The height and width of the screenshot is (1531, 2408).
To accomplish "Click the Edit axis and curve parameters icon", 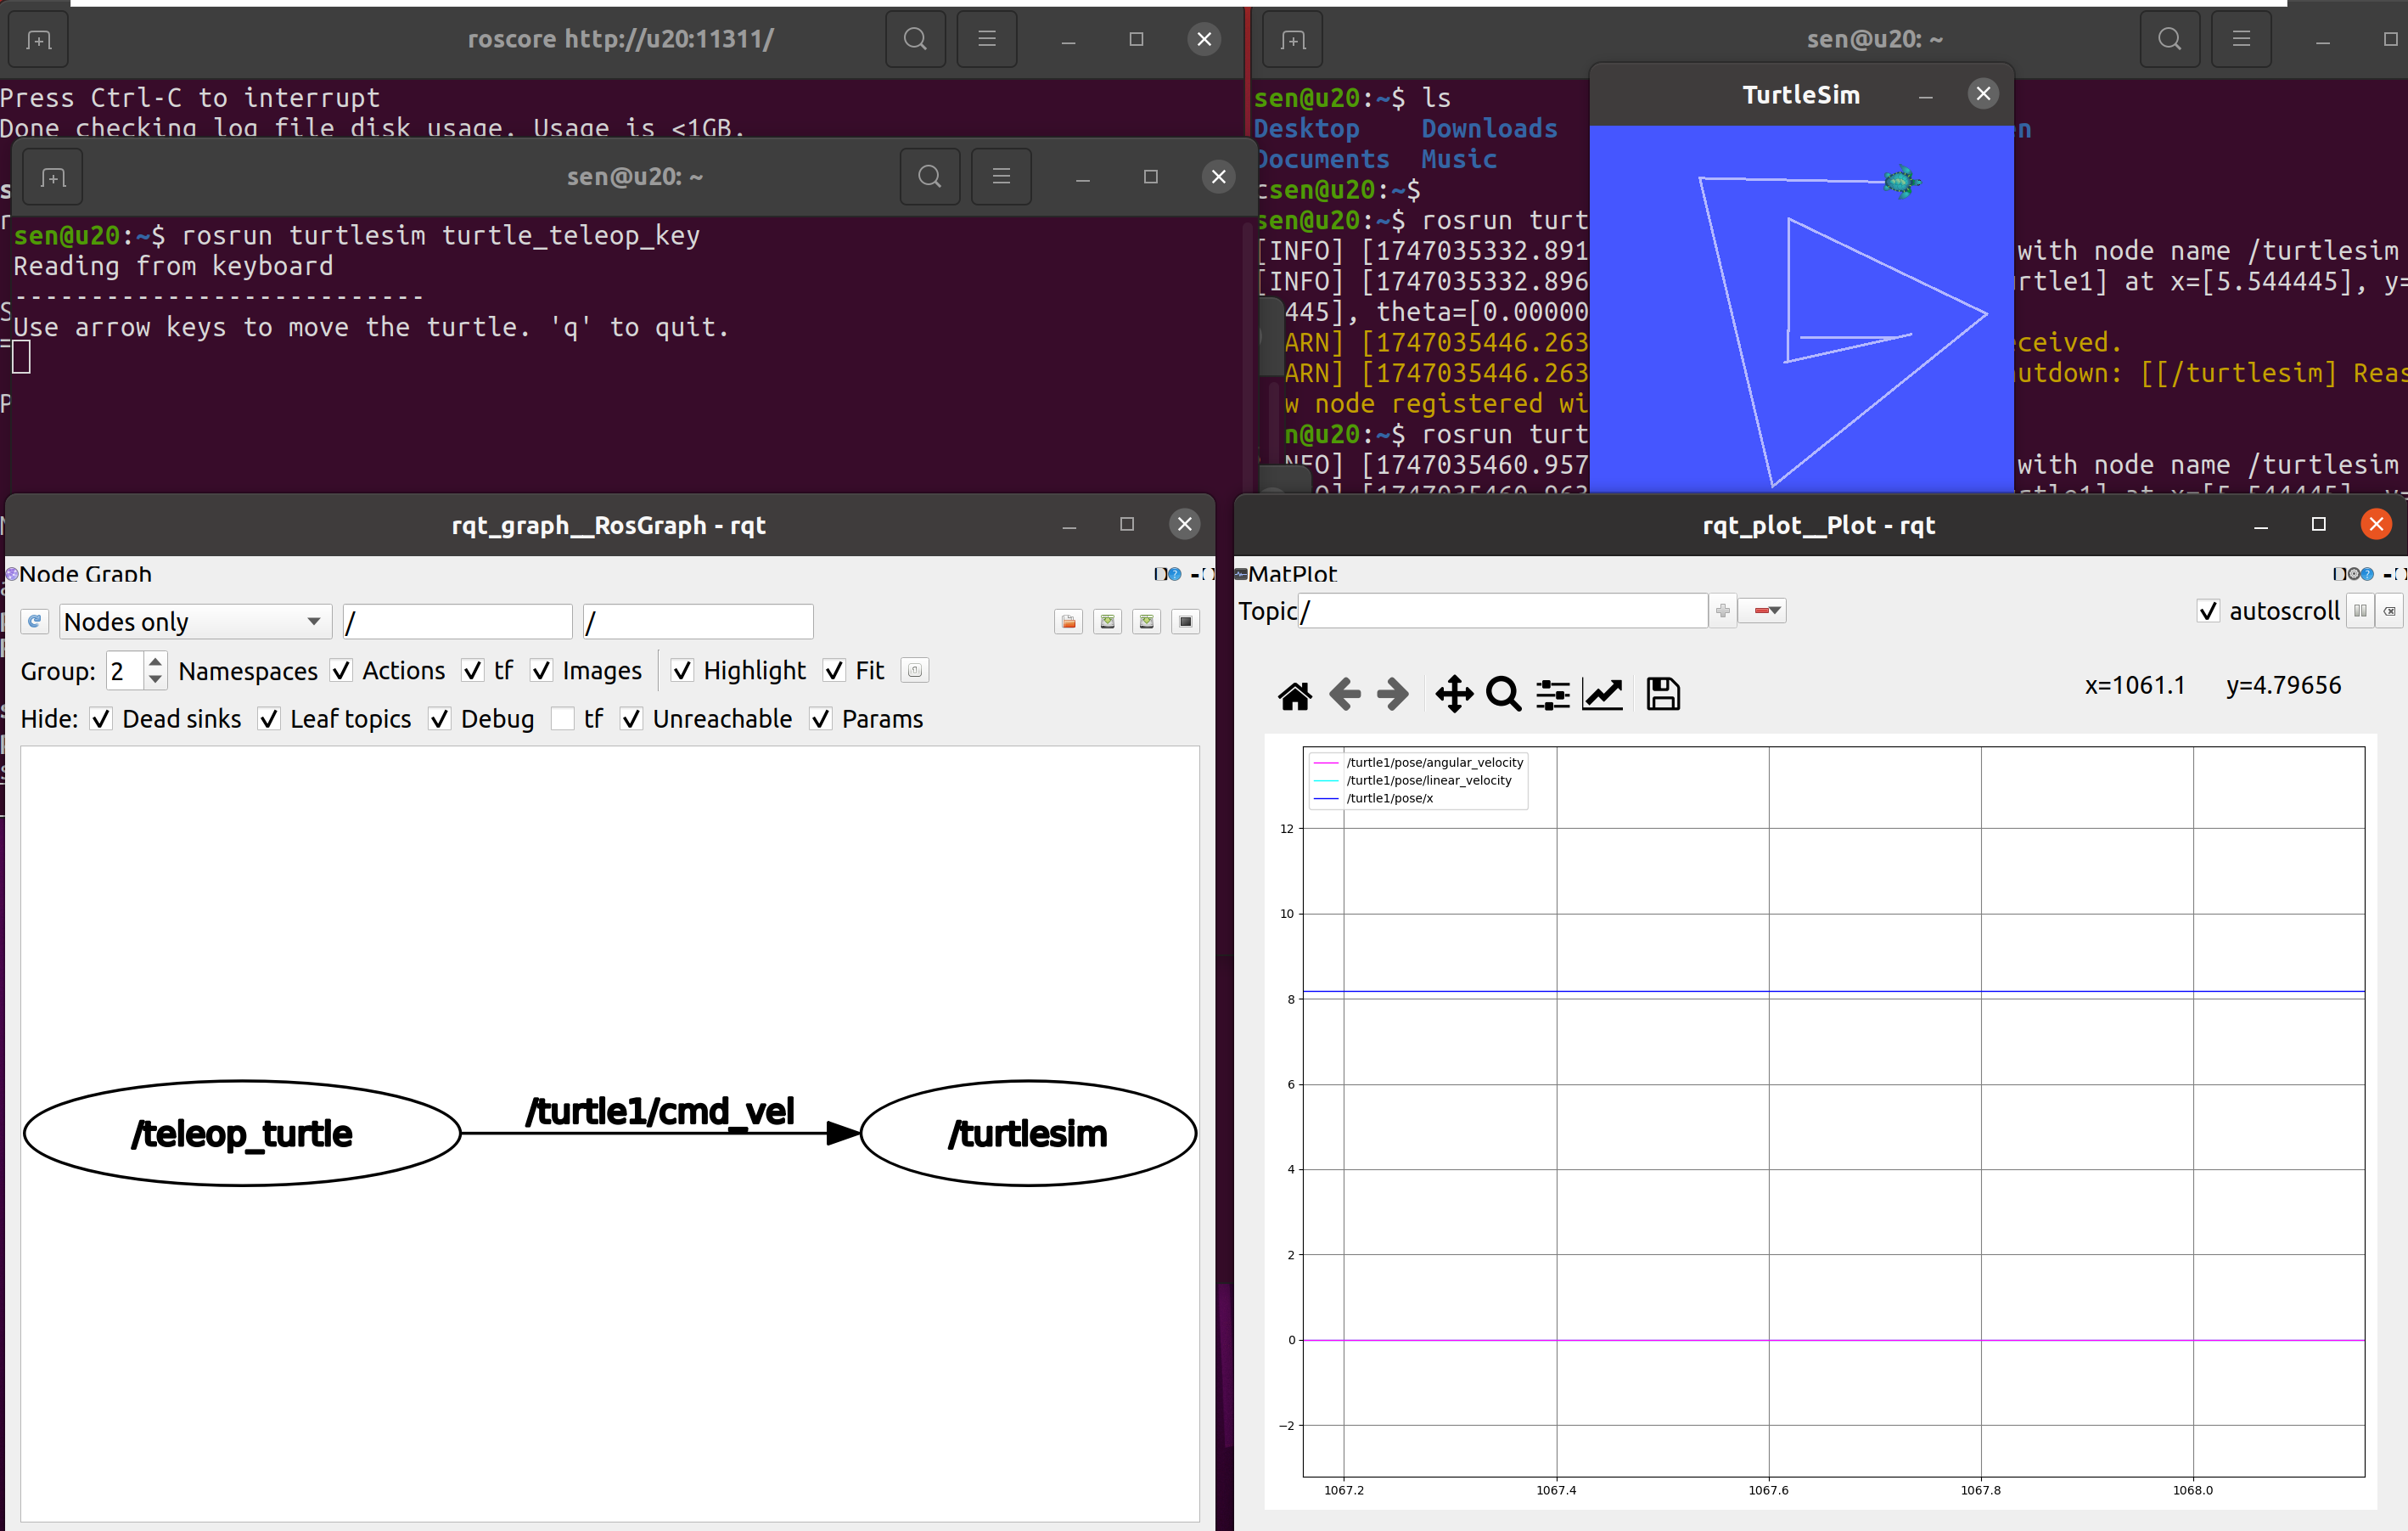I will point(1602,695).
